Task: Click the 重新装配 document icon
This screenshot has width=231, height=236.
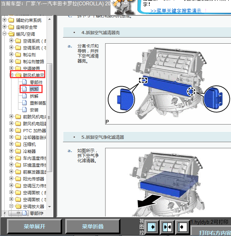Action: [x=25, y=103]
